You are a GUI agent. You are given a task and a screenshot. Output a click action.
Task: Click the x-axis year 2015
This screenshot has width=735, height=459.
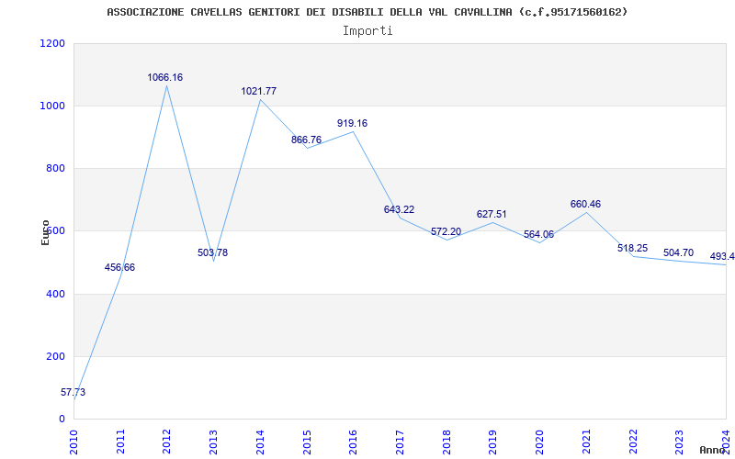click(x=307, y=442)
